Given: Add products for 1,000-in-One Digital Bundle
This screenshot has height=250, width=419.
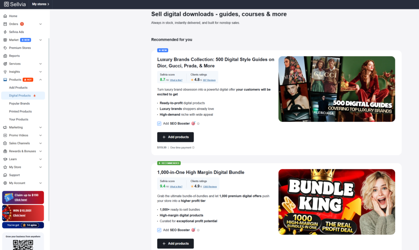Looking at the screenshot, I should click(x=175, y=243).
